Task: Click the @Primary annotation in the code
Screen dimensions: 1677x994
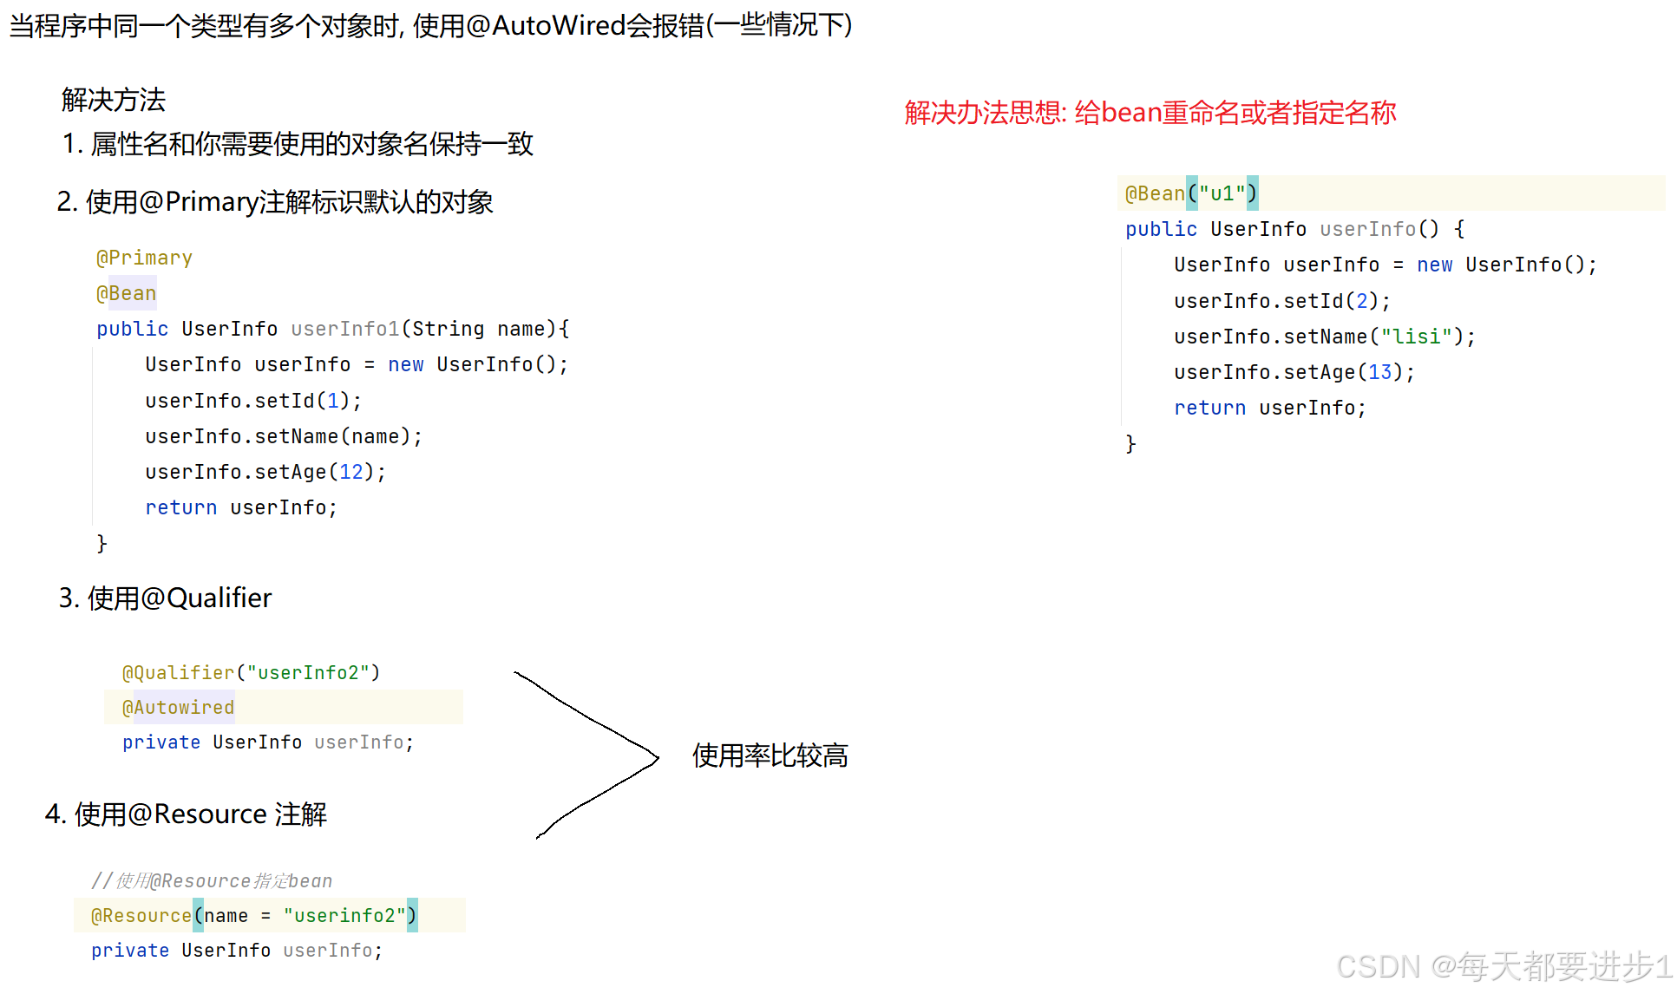Action: (x=144, y=258)
